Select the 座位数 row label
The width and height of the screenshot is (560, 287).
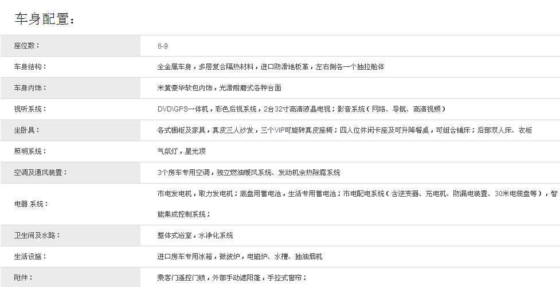(x=27, y=46)
